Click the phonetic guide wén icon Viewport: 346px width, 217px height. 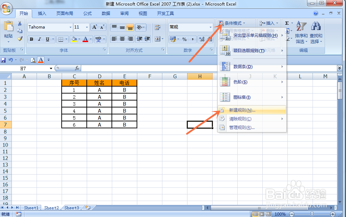tap(98, 39)
